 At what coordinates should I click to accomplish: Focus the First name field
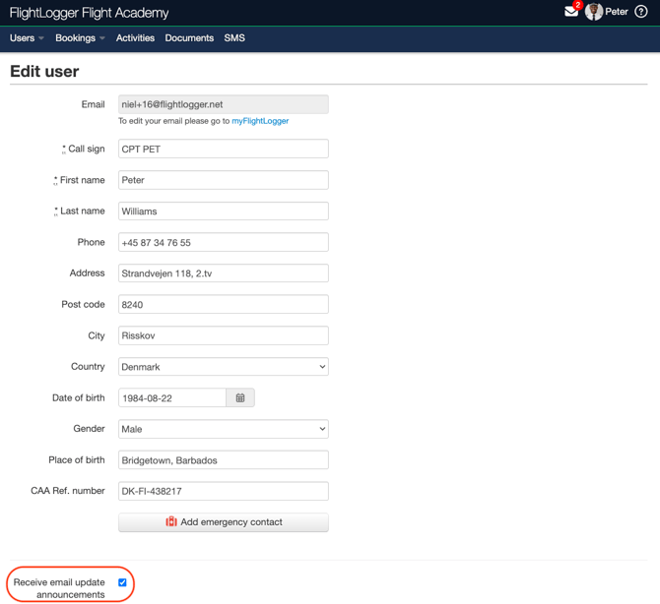(x=223, y=180)
